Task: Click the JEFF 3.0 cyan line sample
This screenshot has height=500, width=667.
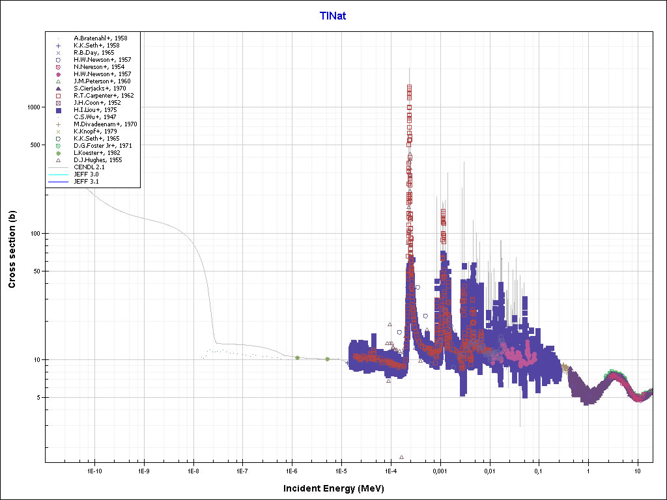Action: coord(59,174)
